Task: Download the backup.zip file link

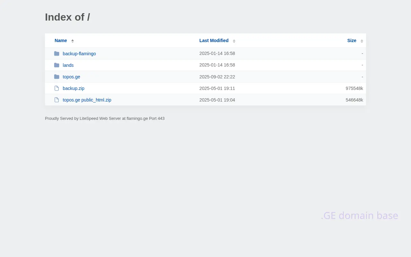Action: 74,88
